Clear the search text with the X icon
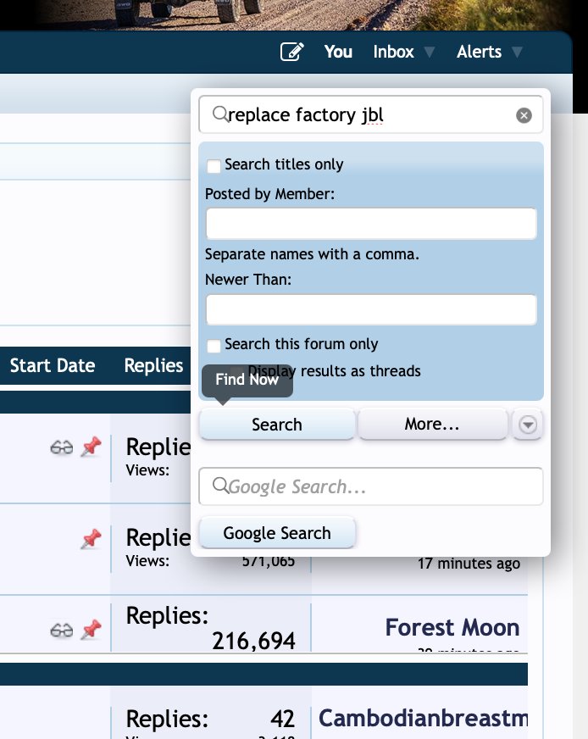Image resolution: width=588 pixels, height=739 pixels. tap(524, 115)
